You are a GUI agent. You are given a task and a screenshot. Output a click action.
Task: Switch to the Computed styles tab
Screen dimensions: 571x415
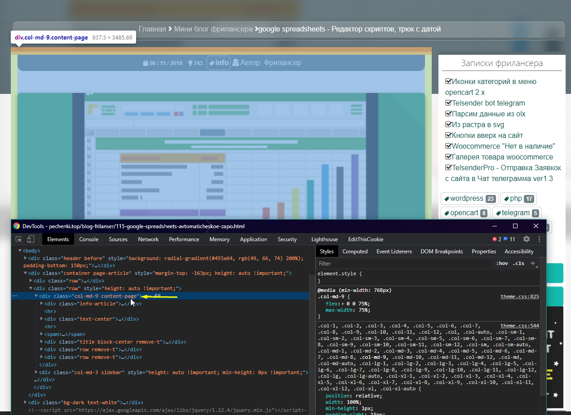tap(355, 252)
